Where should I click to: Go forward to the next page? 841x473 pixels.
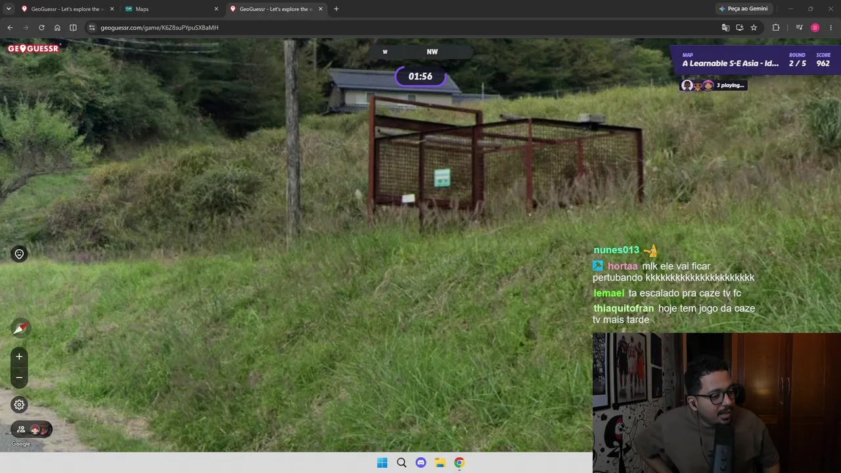pos(26,28)
